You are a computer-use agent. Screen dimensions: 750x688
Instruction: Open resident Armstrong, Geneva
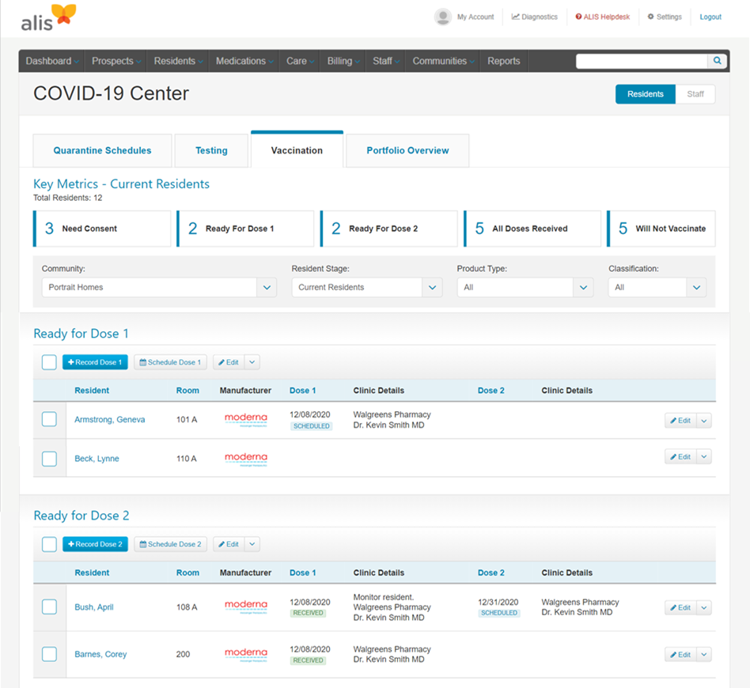(109, 419)
